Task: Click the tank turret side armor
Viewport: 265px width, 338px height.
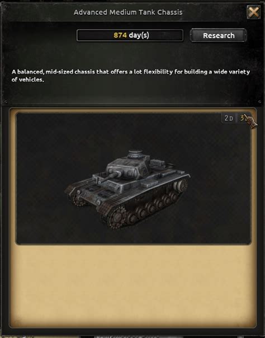Action: [129, 171]
